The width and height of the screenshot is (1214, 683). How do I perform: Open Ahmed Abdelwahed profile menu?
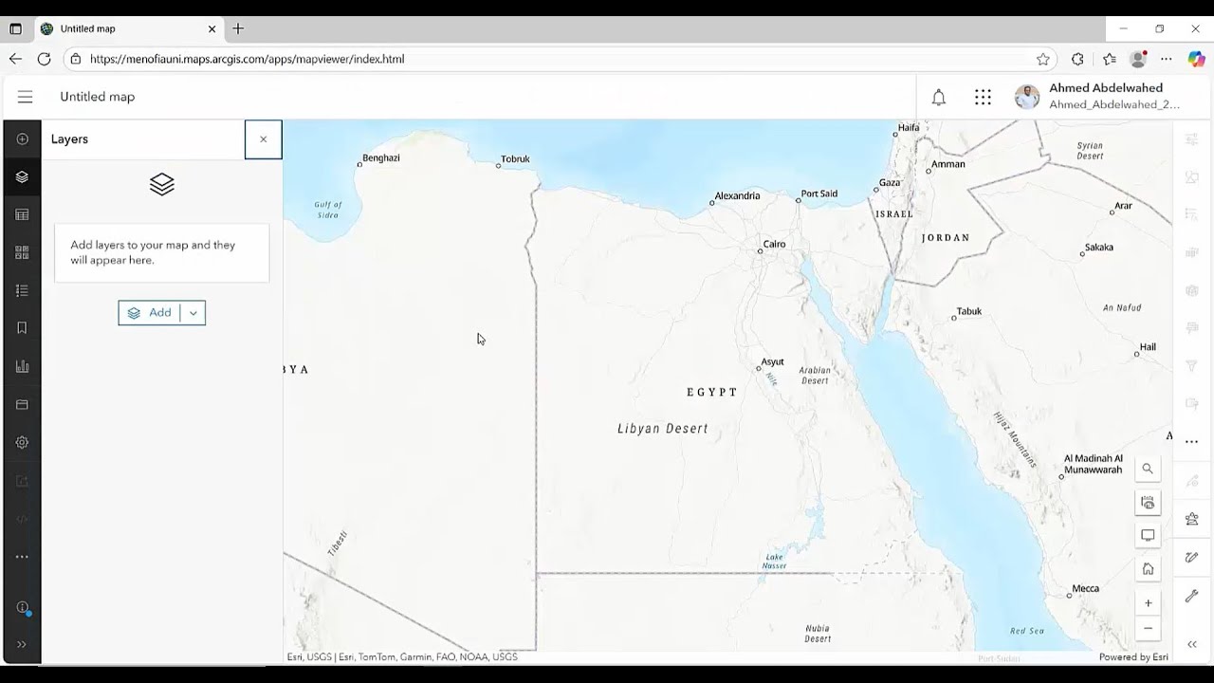coord(1097,96)
